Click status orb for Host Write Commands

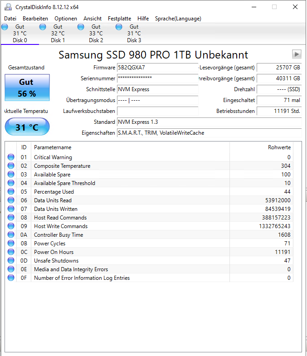(x=11, y=226)
